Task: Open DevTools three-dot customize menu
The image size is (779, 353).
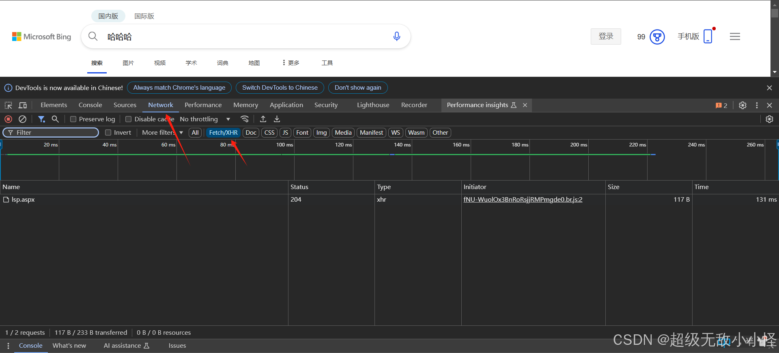Action: tap(757, 105)
